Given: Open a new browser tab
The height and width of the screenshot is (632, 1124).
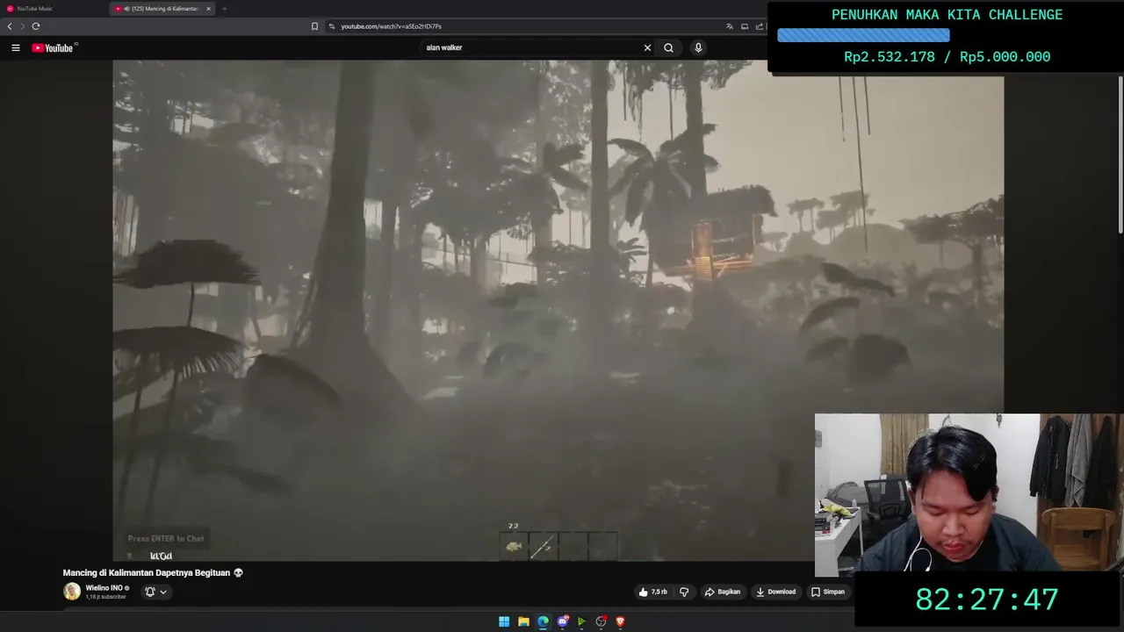Looking at the screenshot, I should click(x=224, y=9).
